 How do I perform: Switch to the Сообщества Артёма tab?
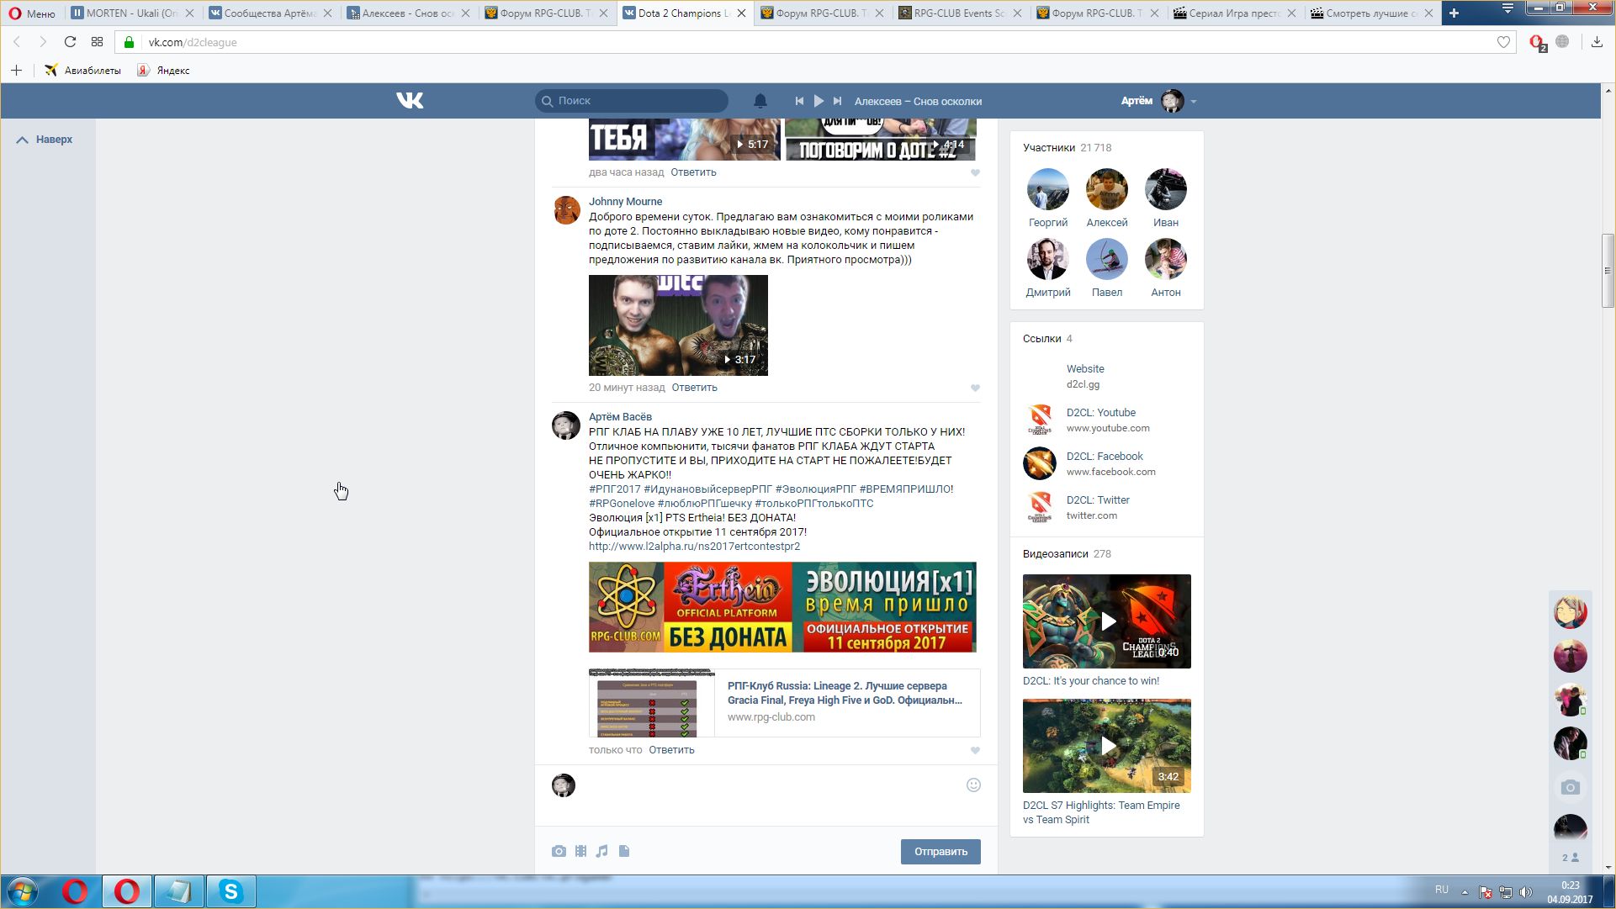[270, 13]
